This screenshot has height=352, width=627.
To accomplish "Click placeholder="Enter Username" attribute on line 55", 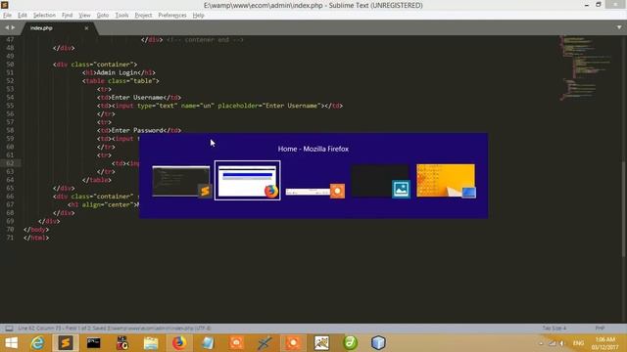I will click(x=269, y=106).
